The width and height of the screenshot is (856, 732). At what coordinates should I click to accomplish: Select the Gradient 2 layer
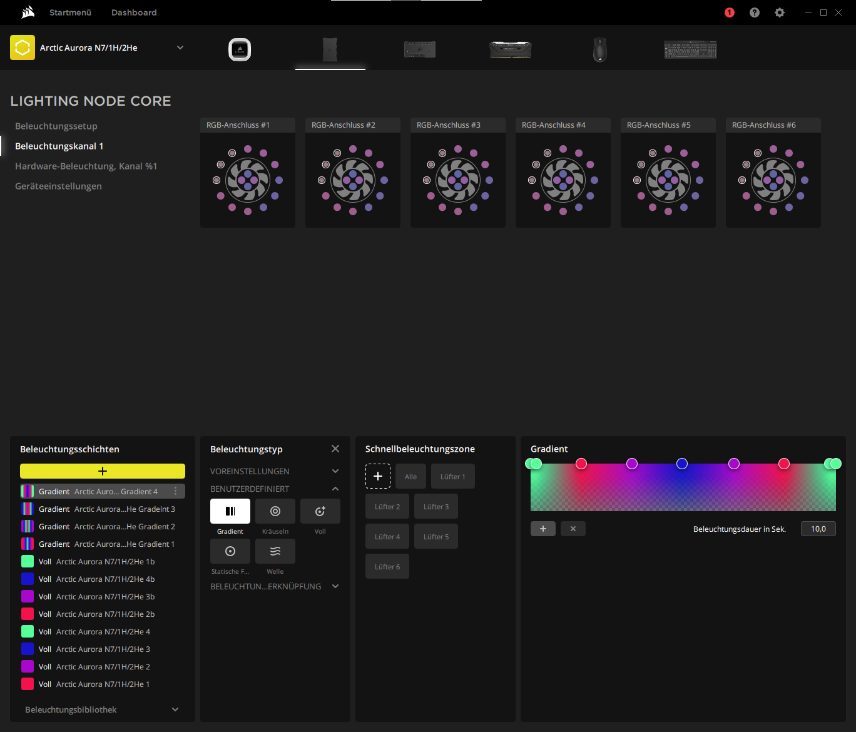[x=103, y=526]
